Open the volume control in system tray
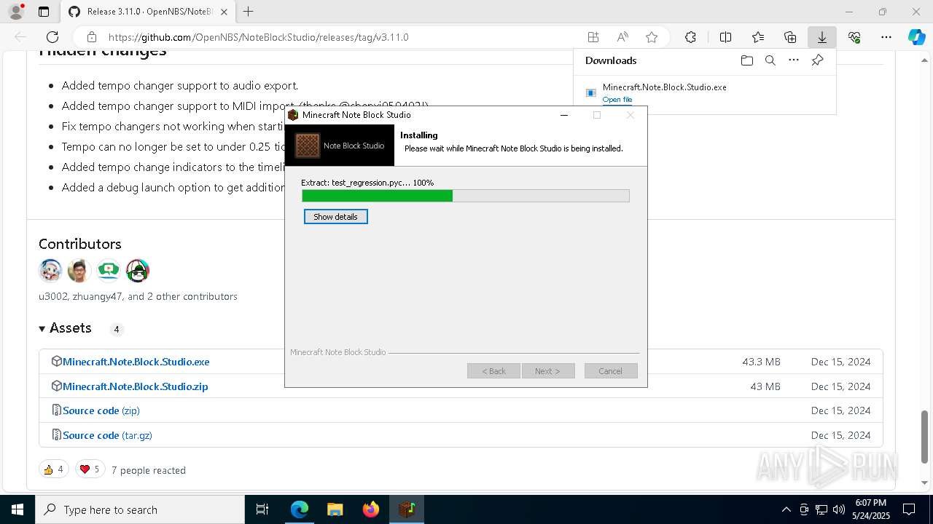Image resolution: width=933 pixels, height=524 pixels. coord(838,509)
